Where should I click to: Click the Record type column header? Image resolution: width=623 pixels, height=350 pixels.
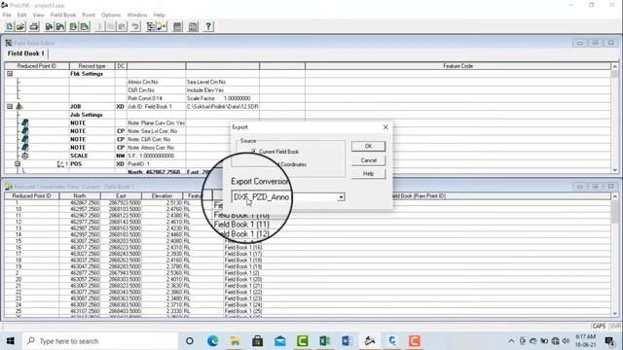click(x=92, y=66)
